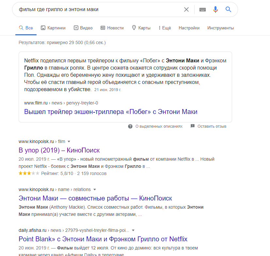Expand the dropdown arrow next to name › relations

tap(95, 190)
